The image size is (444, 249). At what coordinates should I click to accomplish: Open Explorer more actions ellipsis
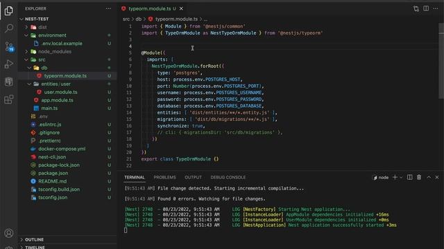point(108,8)
